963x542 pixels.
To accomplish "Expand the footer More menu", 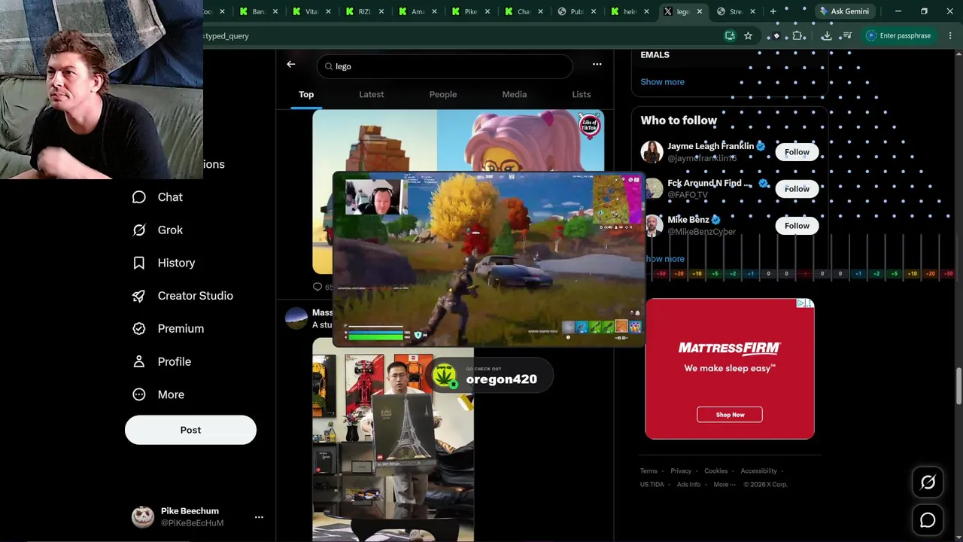I will tap(723, 485).
